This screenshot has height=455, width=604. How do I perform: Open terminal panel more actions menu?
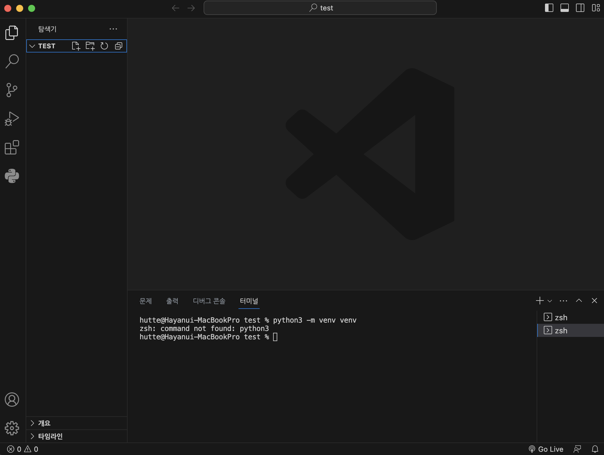tap(563, 301)
